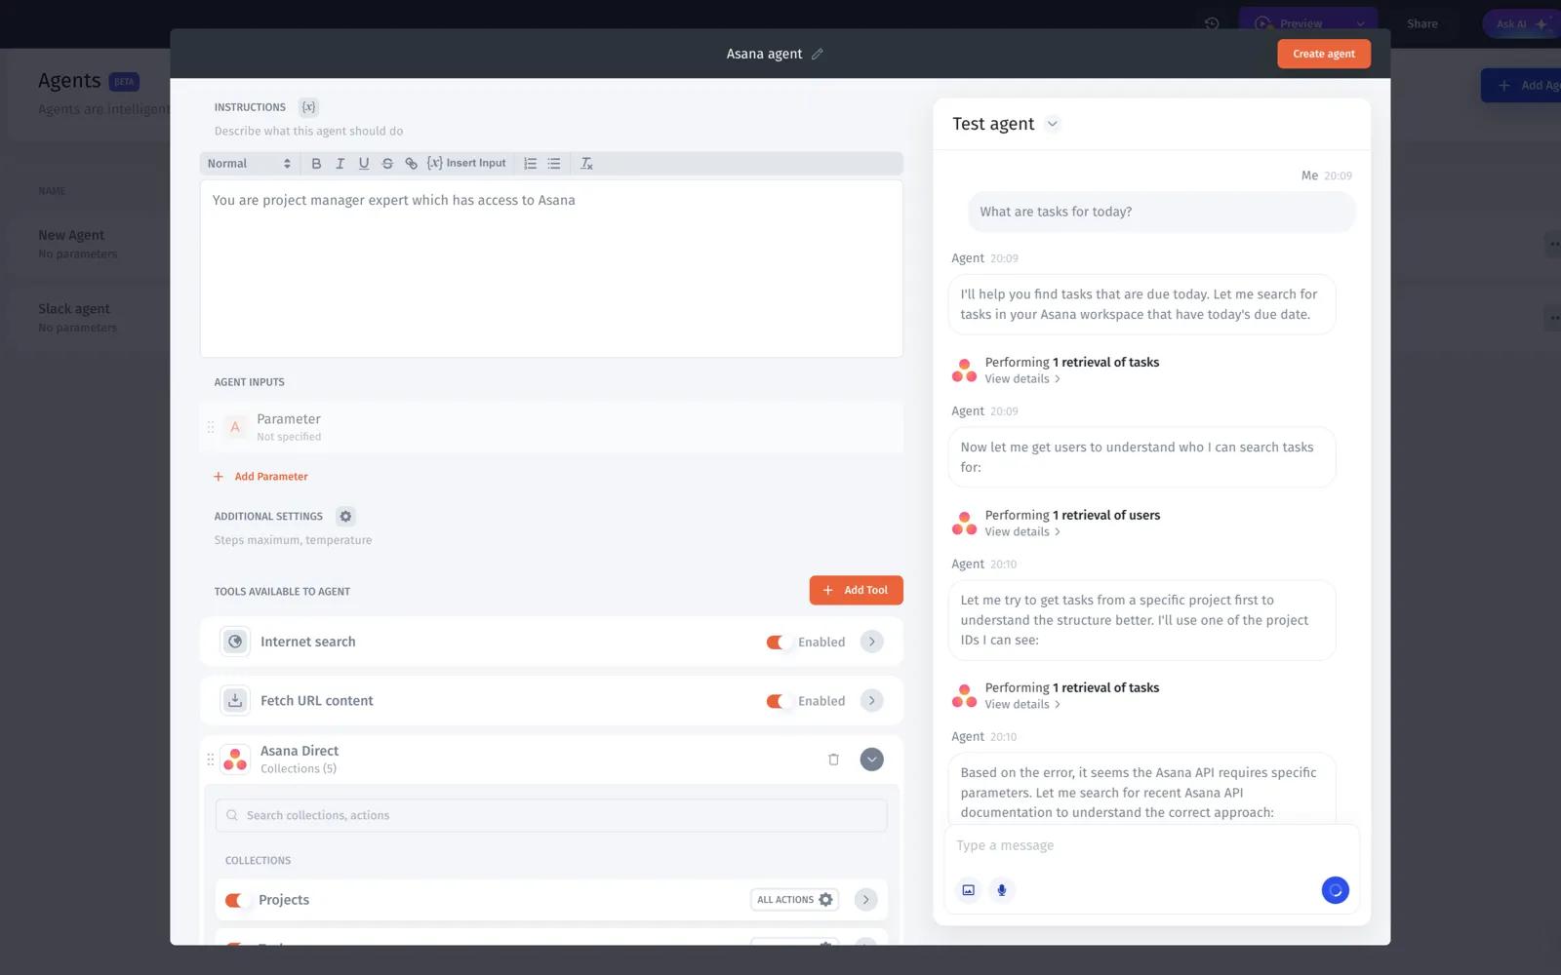Open ALL ACTIONS for Projects collection
1561x975 pixels.
coord(794,900)
